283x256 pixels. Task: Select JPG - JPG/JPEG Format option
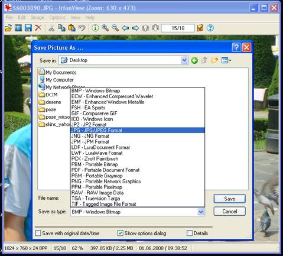coord(138,130)
